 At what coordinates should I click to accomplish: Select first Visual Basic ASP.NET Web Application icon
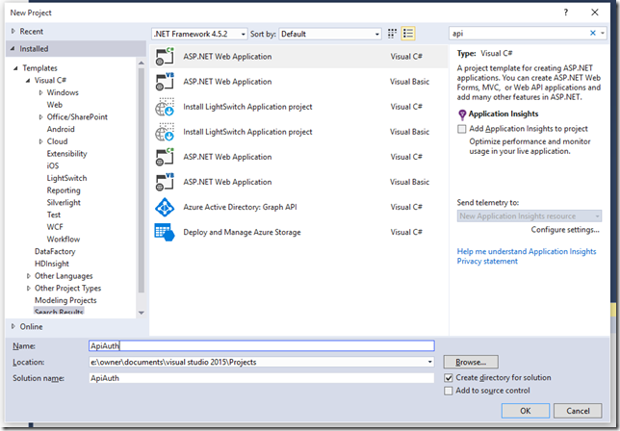pyautogui.click(x=165, y=82)
